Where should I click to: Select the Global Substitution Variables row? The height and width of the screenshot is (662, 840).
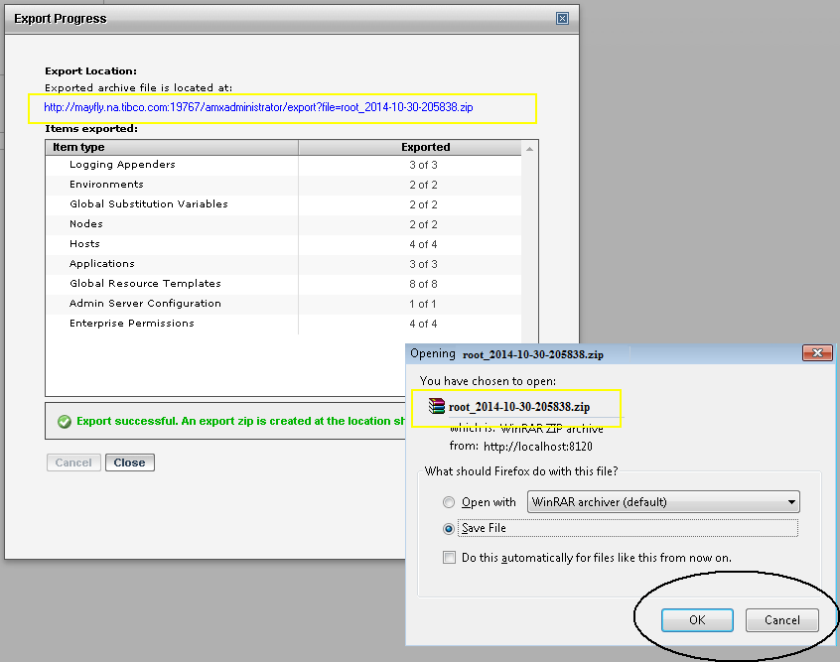(283, 204)
